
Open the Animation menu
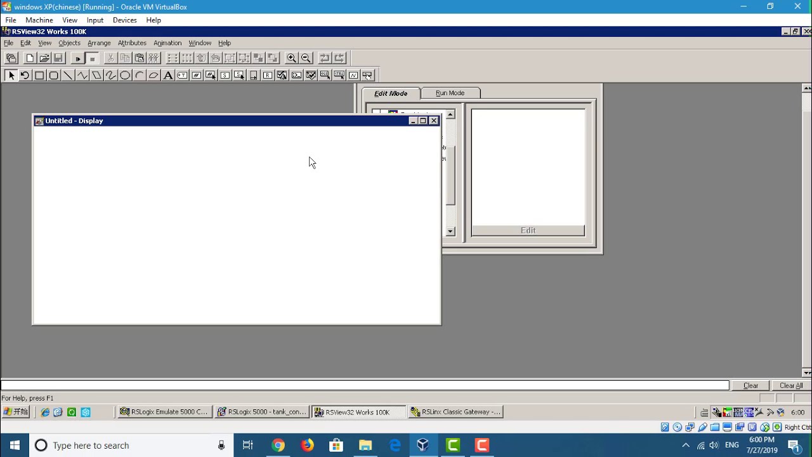point(167,43)
